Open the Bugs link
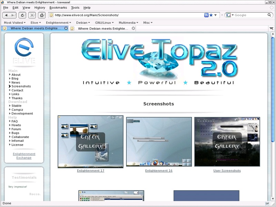The height and width of the screenshot is (207, 276). click(15, 133)
